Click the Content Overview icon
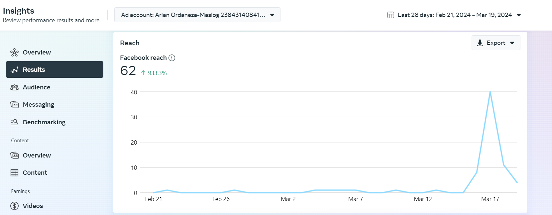 point(14,155)
